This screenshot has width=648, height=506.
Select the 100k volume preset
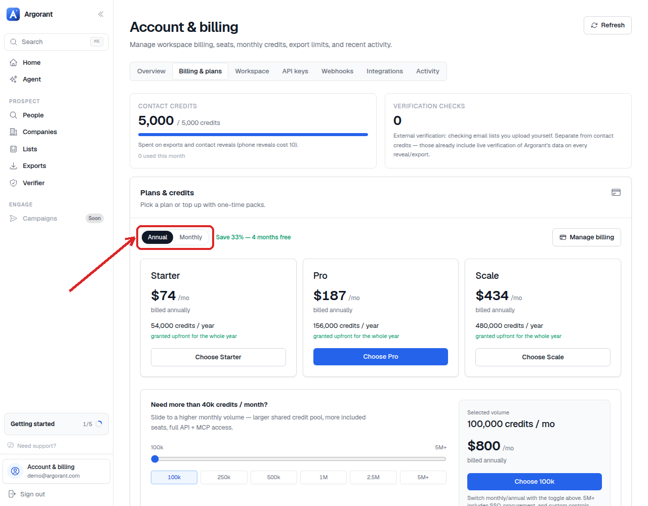[x=174, y=477]
